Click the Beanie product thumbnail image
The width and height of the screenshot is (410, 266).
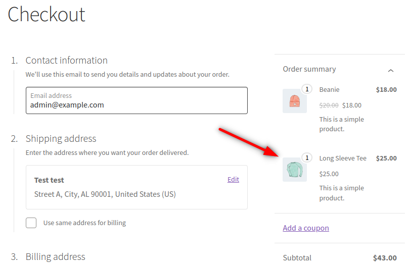pos(294,101)
